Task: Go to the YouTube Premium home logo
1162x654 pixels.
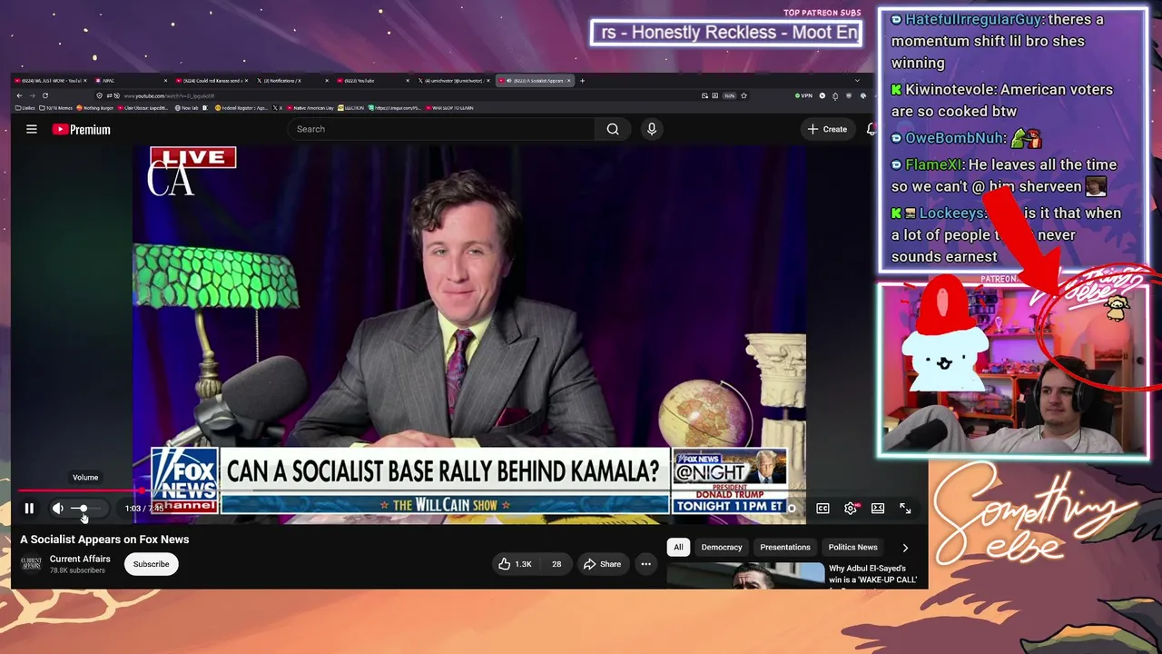Action: click(x=81, y=130)
